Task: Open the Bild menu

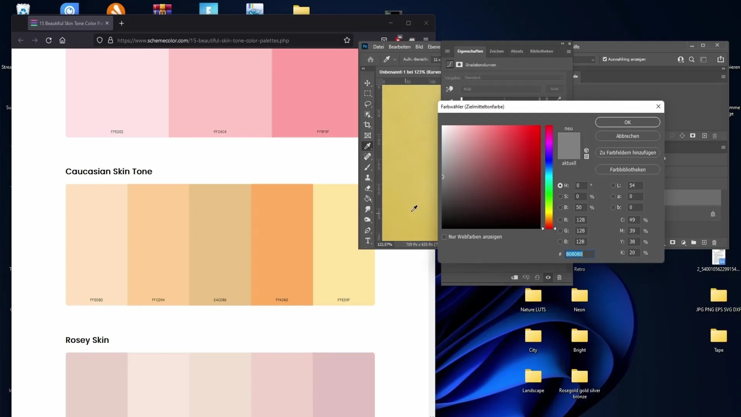Action: tap(419, 47)
